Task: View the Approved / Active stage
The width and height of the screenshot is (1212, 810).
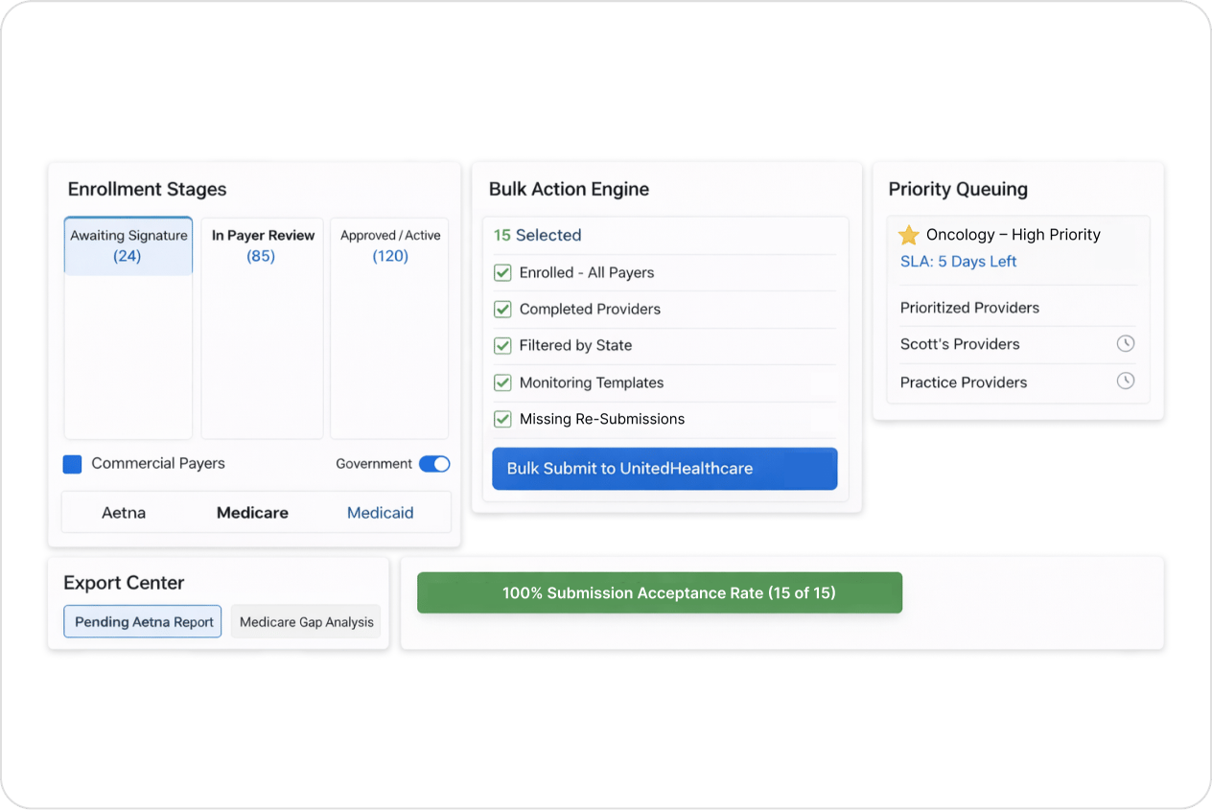Action: coord(388,245)
